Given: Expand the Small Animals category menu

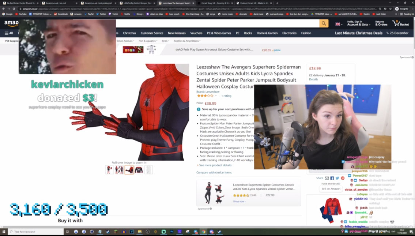Looking at the screenshot, I should pos(125,41).
